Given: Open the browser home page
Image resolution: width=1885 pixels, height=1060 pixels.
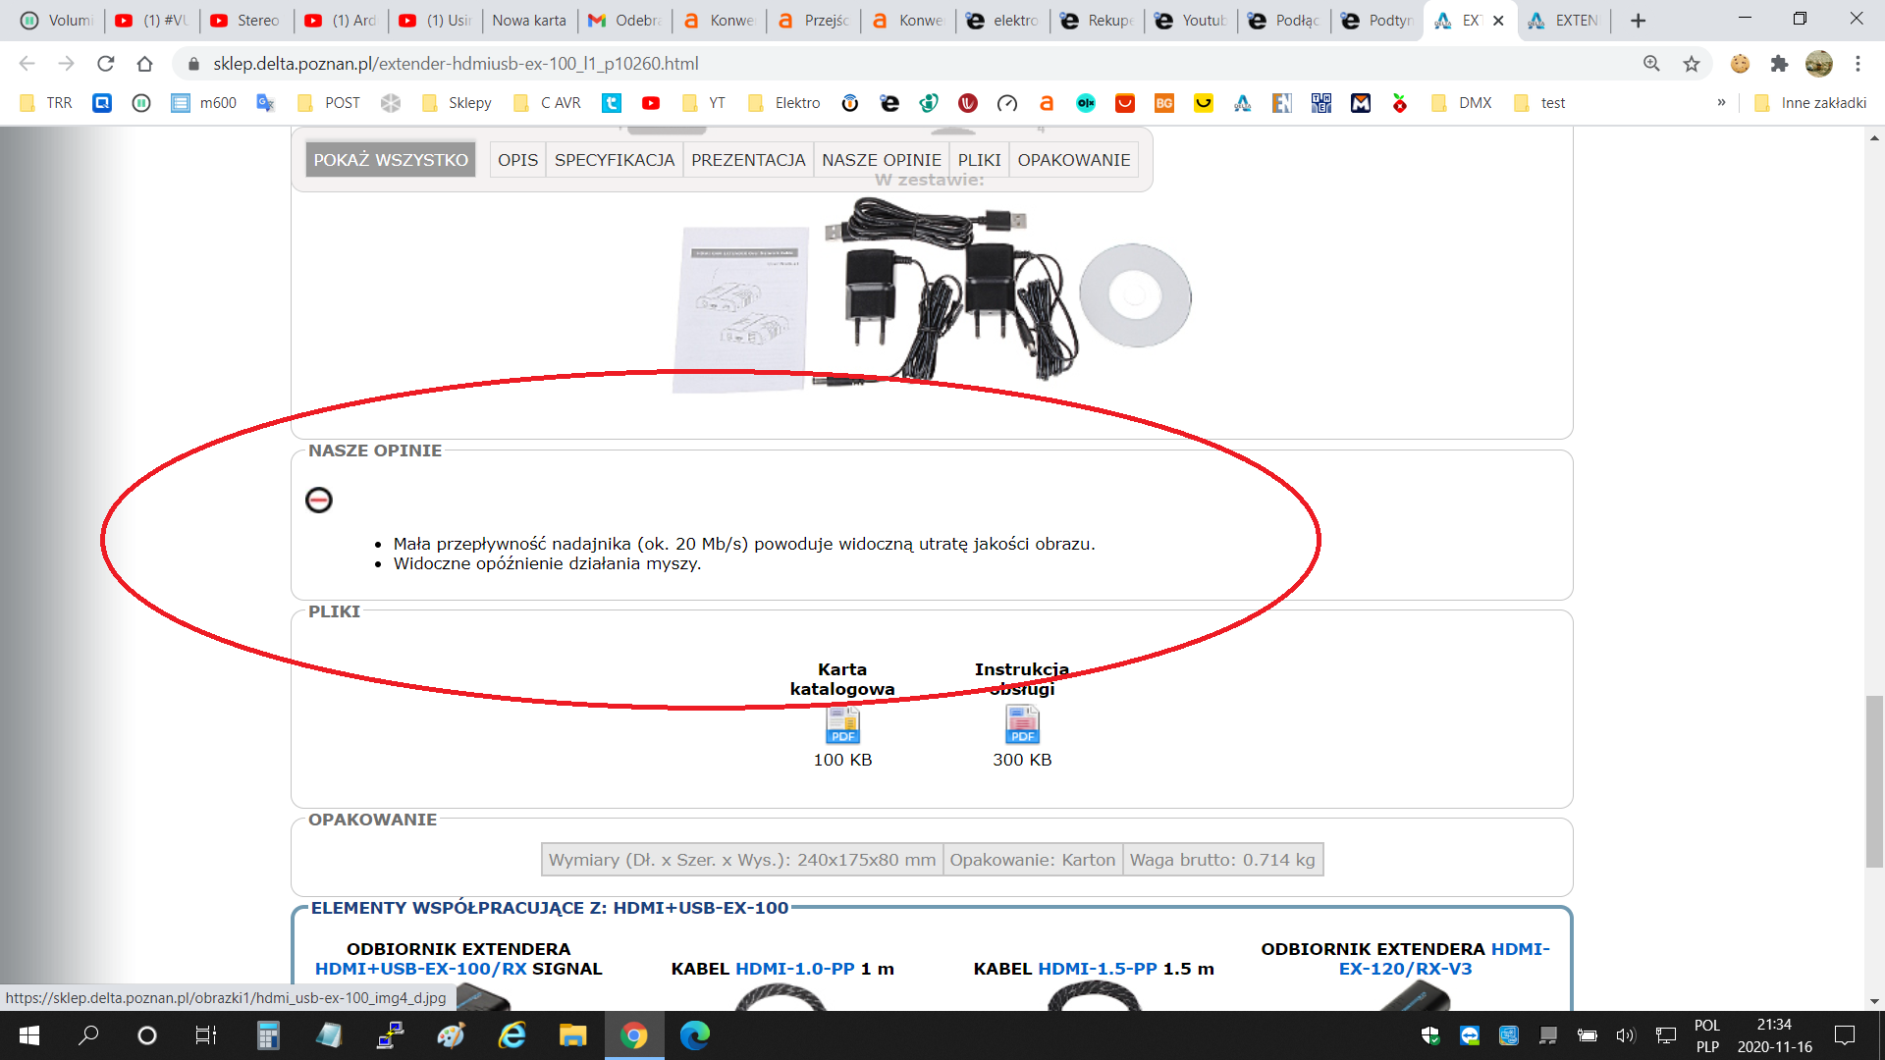Looking at the screenshot, I should coord(144,64).
